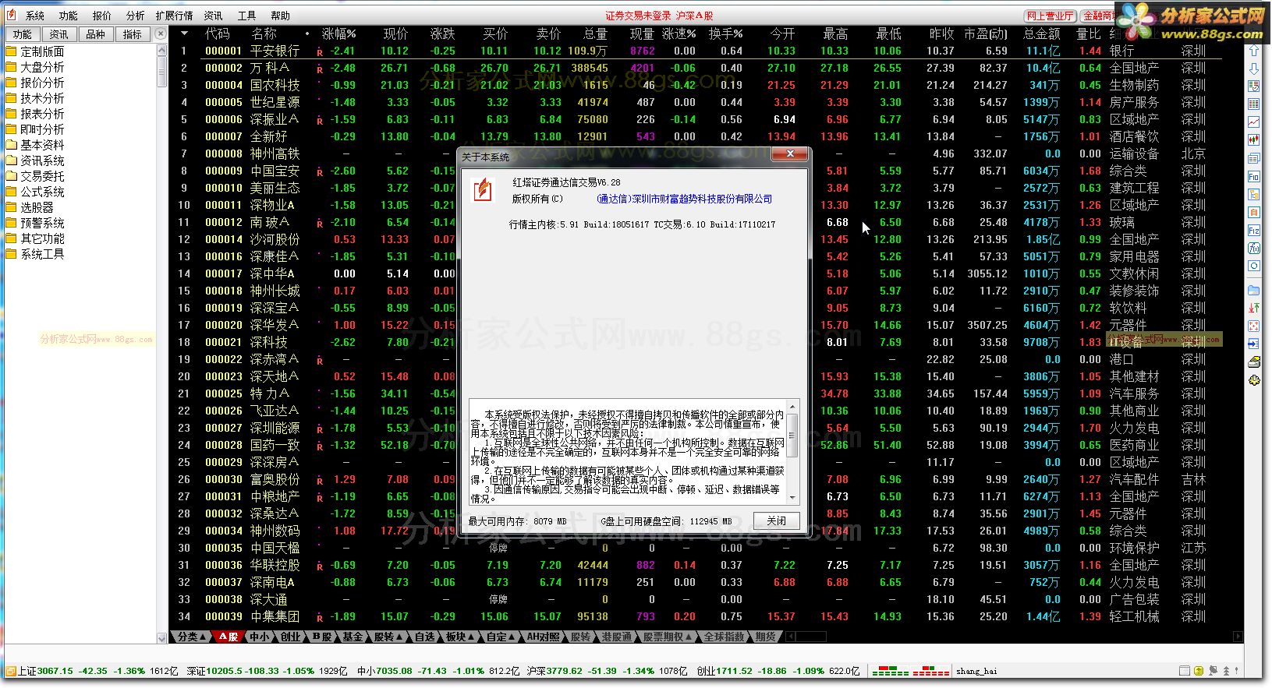Click the 证券交易未登录 title text
The height and width of the screenshot is (688, 1272).
pyautogui.click(x=639, y=16)
